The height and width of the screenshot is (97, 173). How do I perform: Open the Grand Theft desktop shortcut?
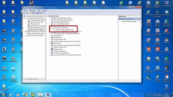pyautogui.click(x=31, y=3)
